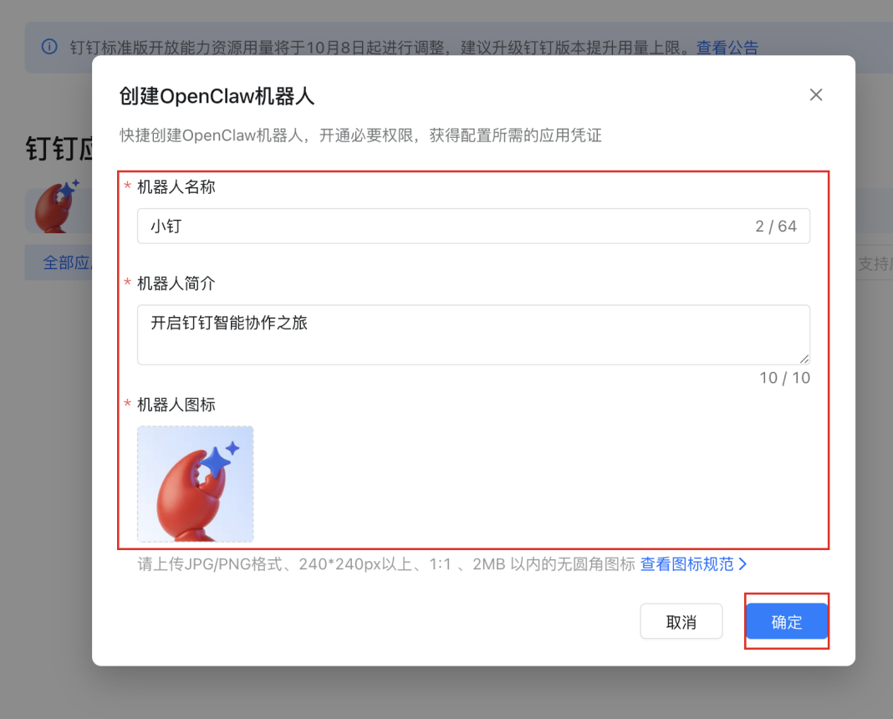Click the dialog title 创建OpenClaw机器人

tap(217, 96)
